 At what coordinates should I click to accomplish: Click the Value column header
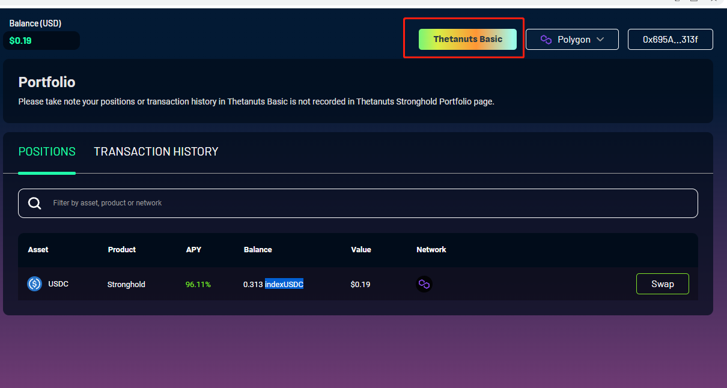click(x=361, y=249)
